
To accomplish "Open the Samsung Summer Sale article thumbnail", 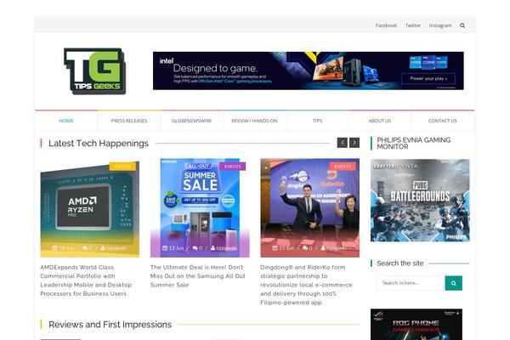I will point(200,208).
